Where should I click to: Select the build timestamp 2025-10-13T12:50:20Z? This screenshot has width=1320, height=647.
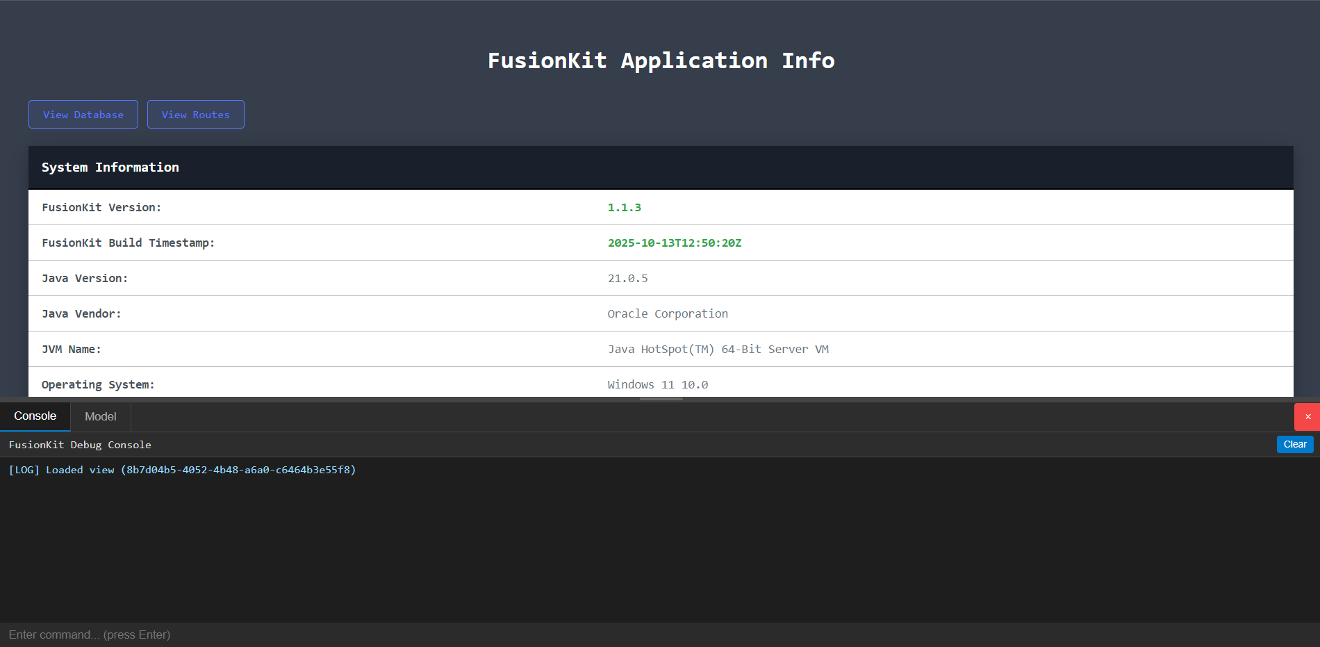(675, 243)
